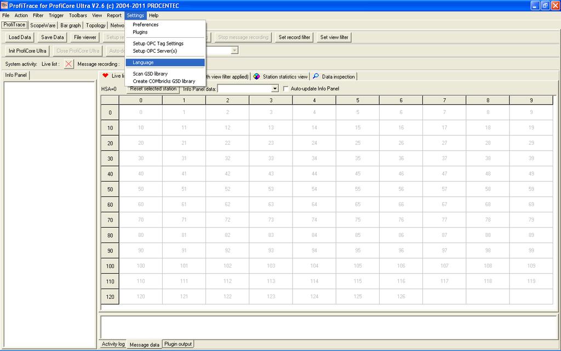Click column header 9
This screenshot has height=351, width=561.
pyautogui.click(x=531, y=100)
